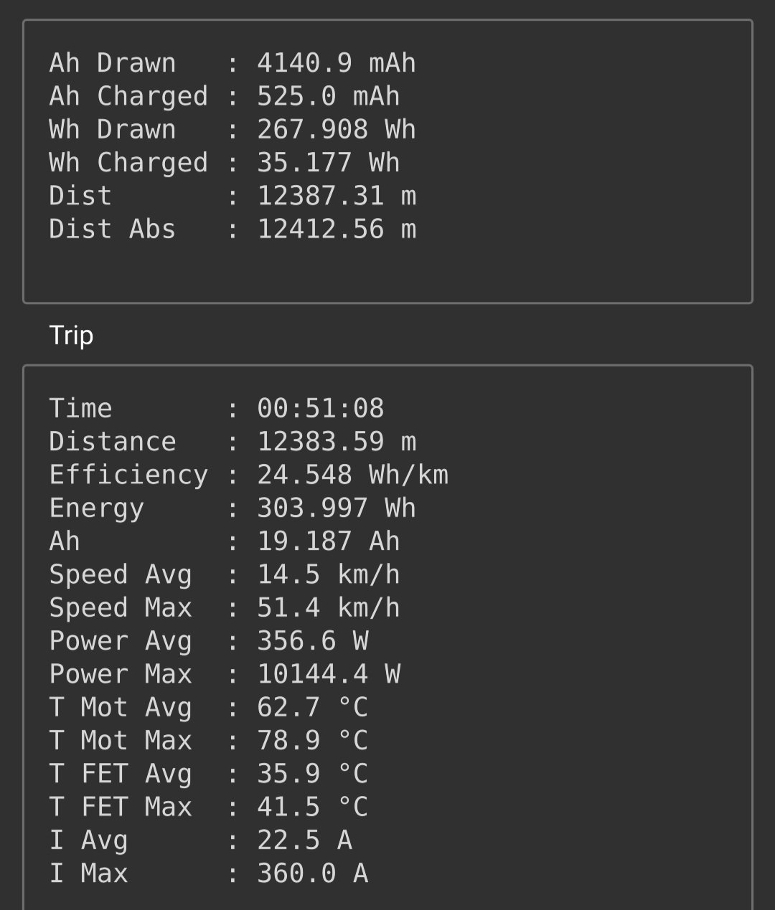Select the T Mot Max 78.9 °C reading
The height and width of the screenshot is (910, 775).
pyautogui.click(x=312, y=741)
